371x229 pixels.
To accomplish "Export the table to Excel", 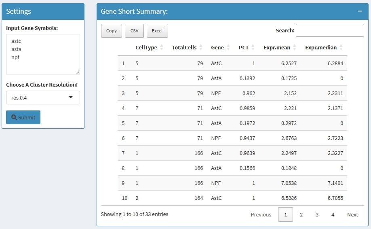I will (157, 31).
